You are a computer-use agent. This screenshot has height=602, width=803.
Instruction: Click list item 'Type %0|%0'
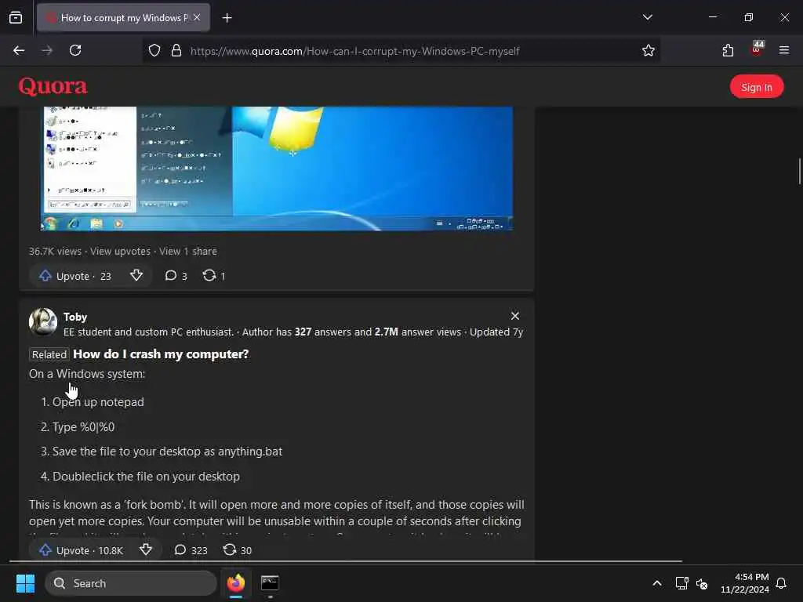point(83,427)
